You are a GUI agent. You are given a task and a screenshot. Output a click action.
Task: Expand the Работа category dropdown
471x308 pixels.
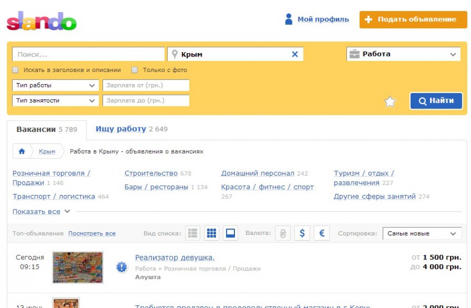pos(403,54)
